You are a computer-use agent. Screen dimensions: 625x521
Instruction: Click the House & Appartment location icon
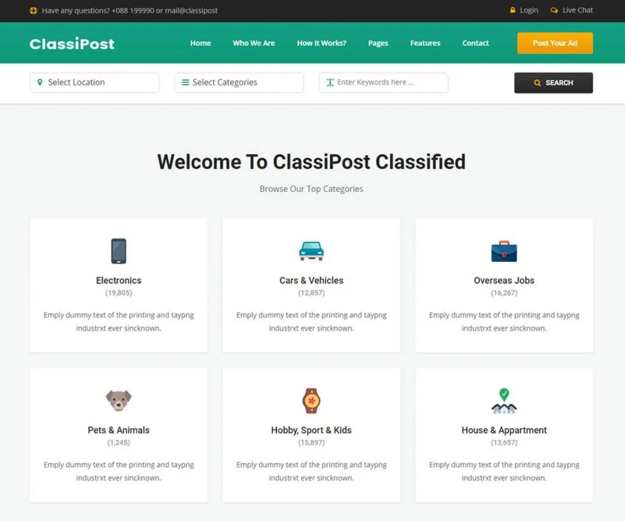pos(504,401)
